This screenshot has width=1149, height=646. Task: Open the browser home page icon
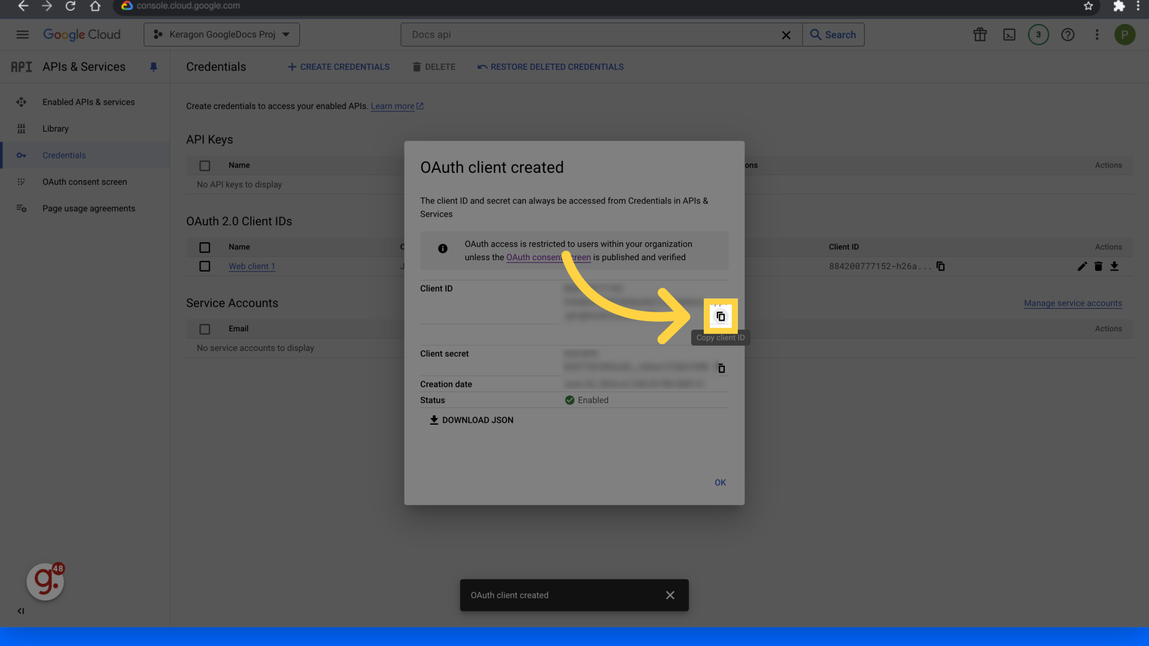click(x=95, y=6)
